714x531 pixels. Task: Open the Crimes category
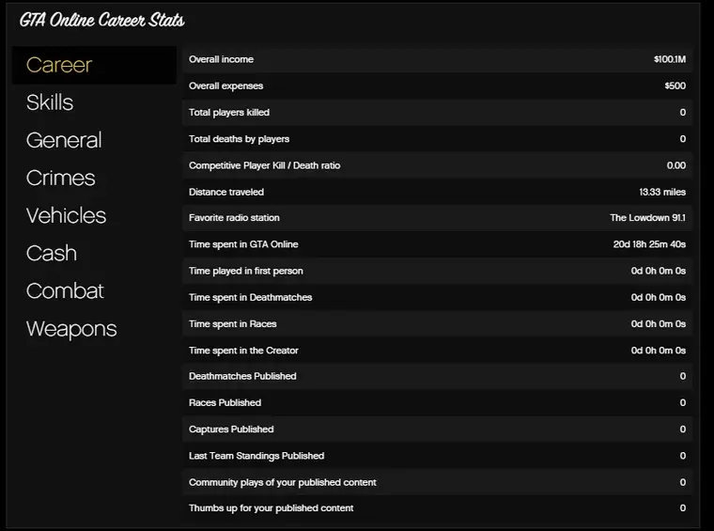(x=61, y=178)
